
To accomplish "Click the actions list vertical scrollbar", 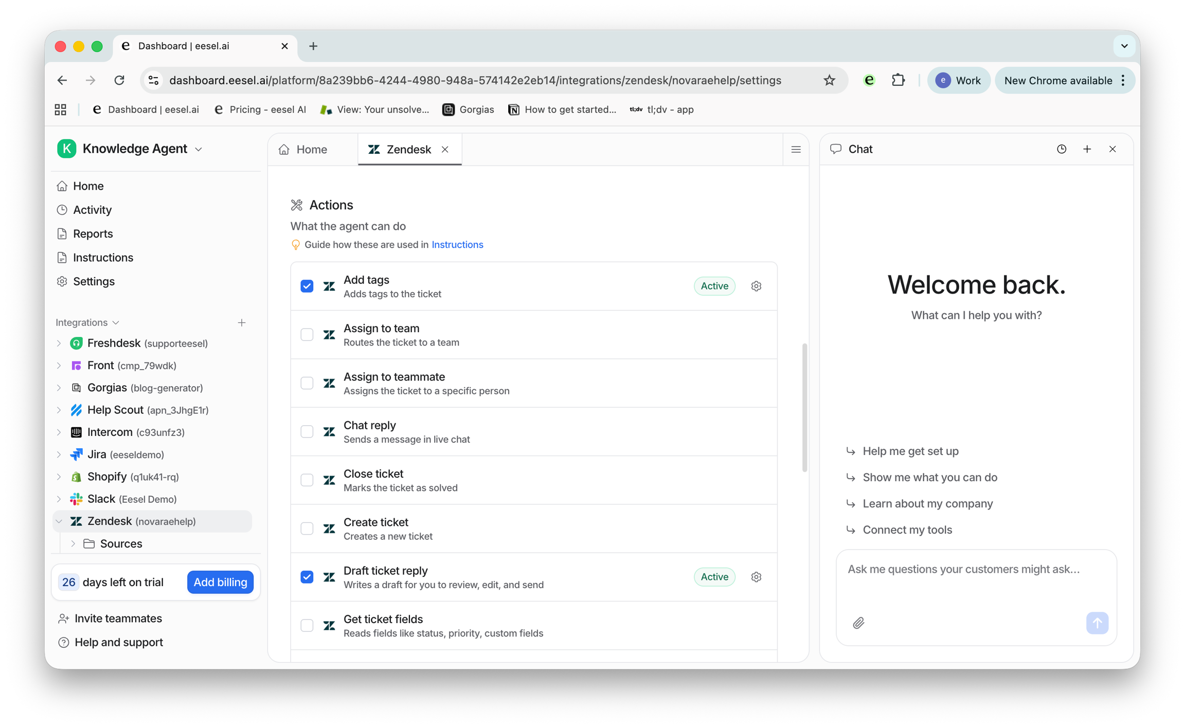I will pos(804,408).
